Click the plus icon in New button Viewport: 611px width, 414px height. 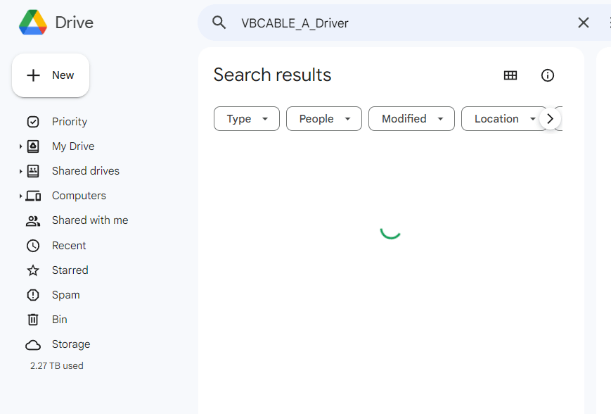(34, 75)
